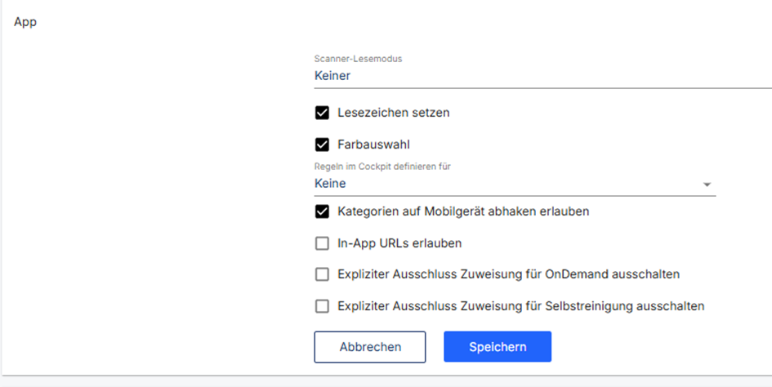This screenshot has height=387, width=772.
Task: Tick the OnDemand Ausschluss checkbox square
Action: [322, 274]
